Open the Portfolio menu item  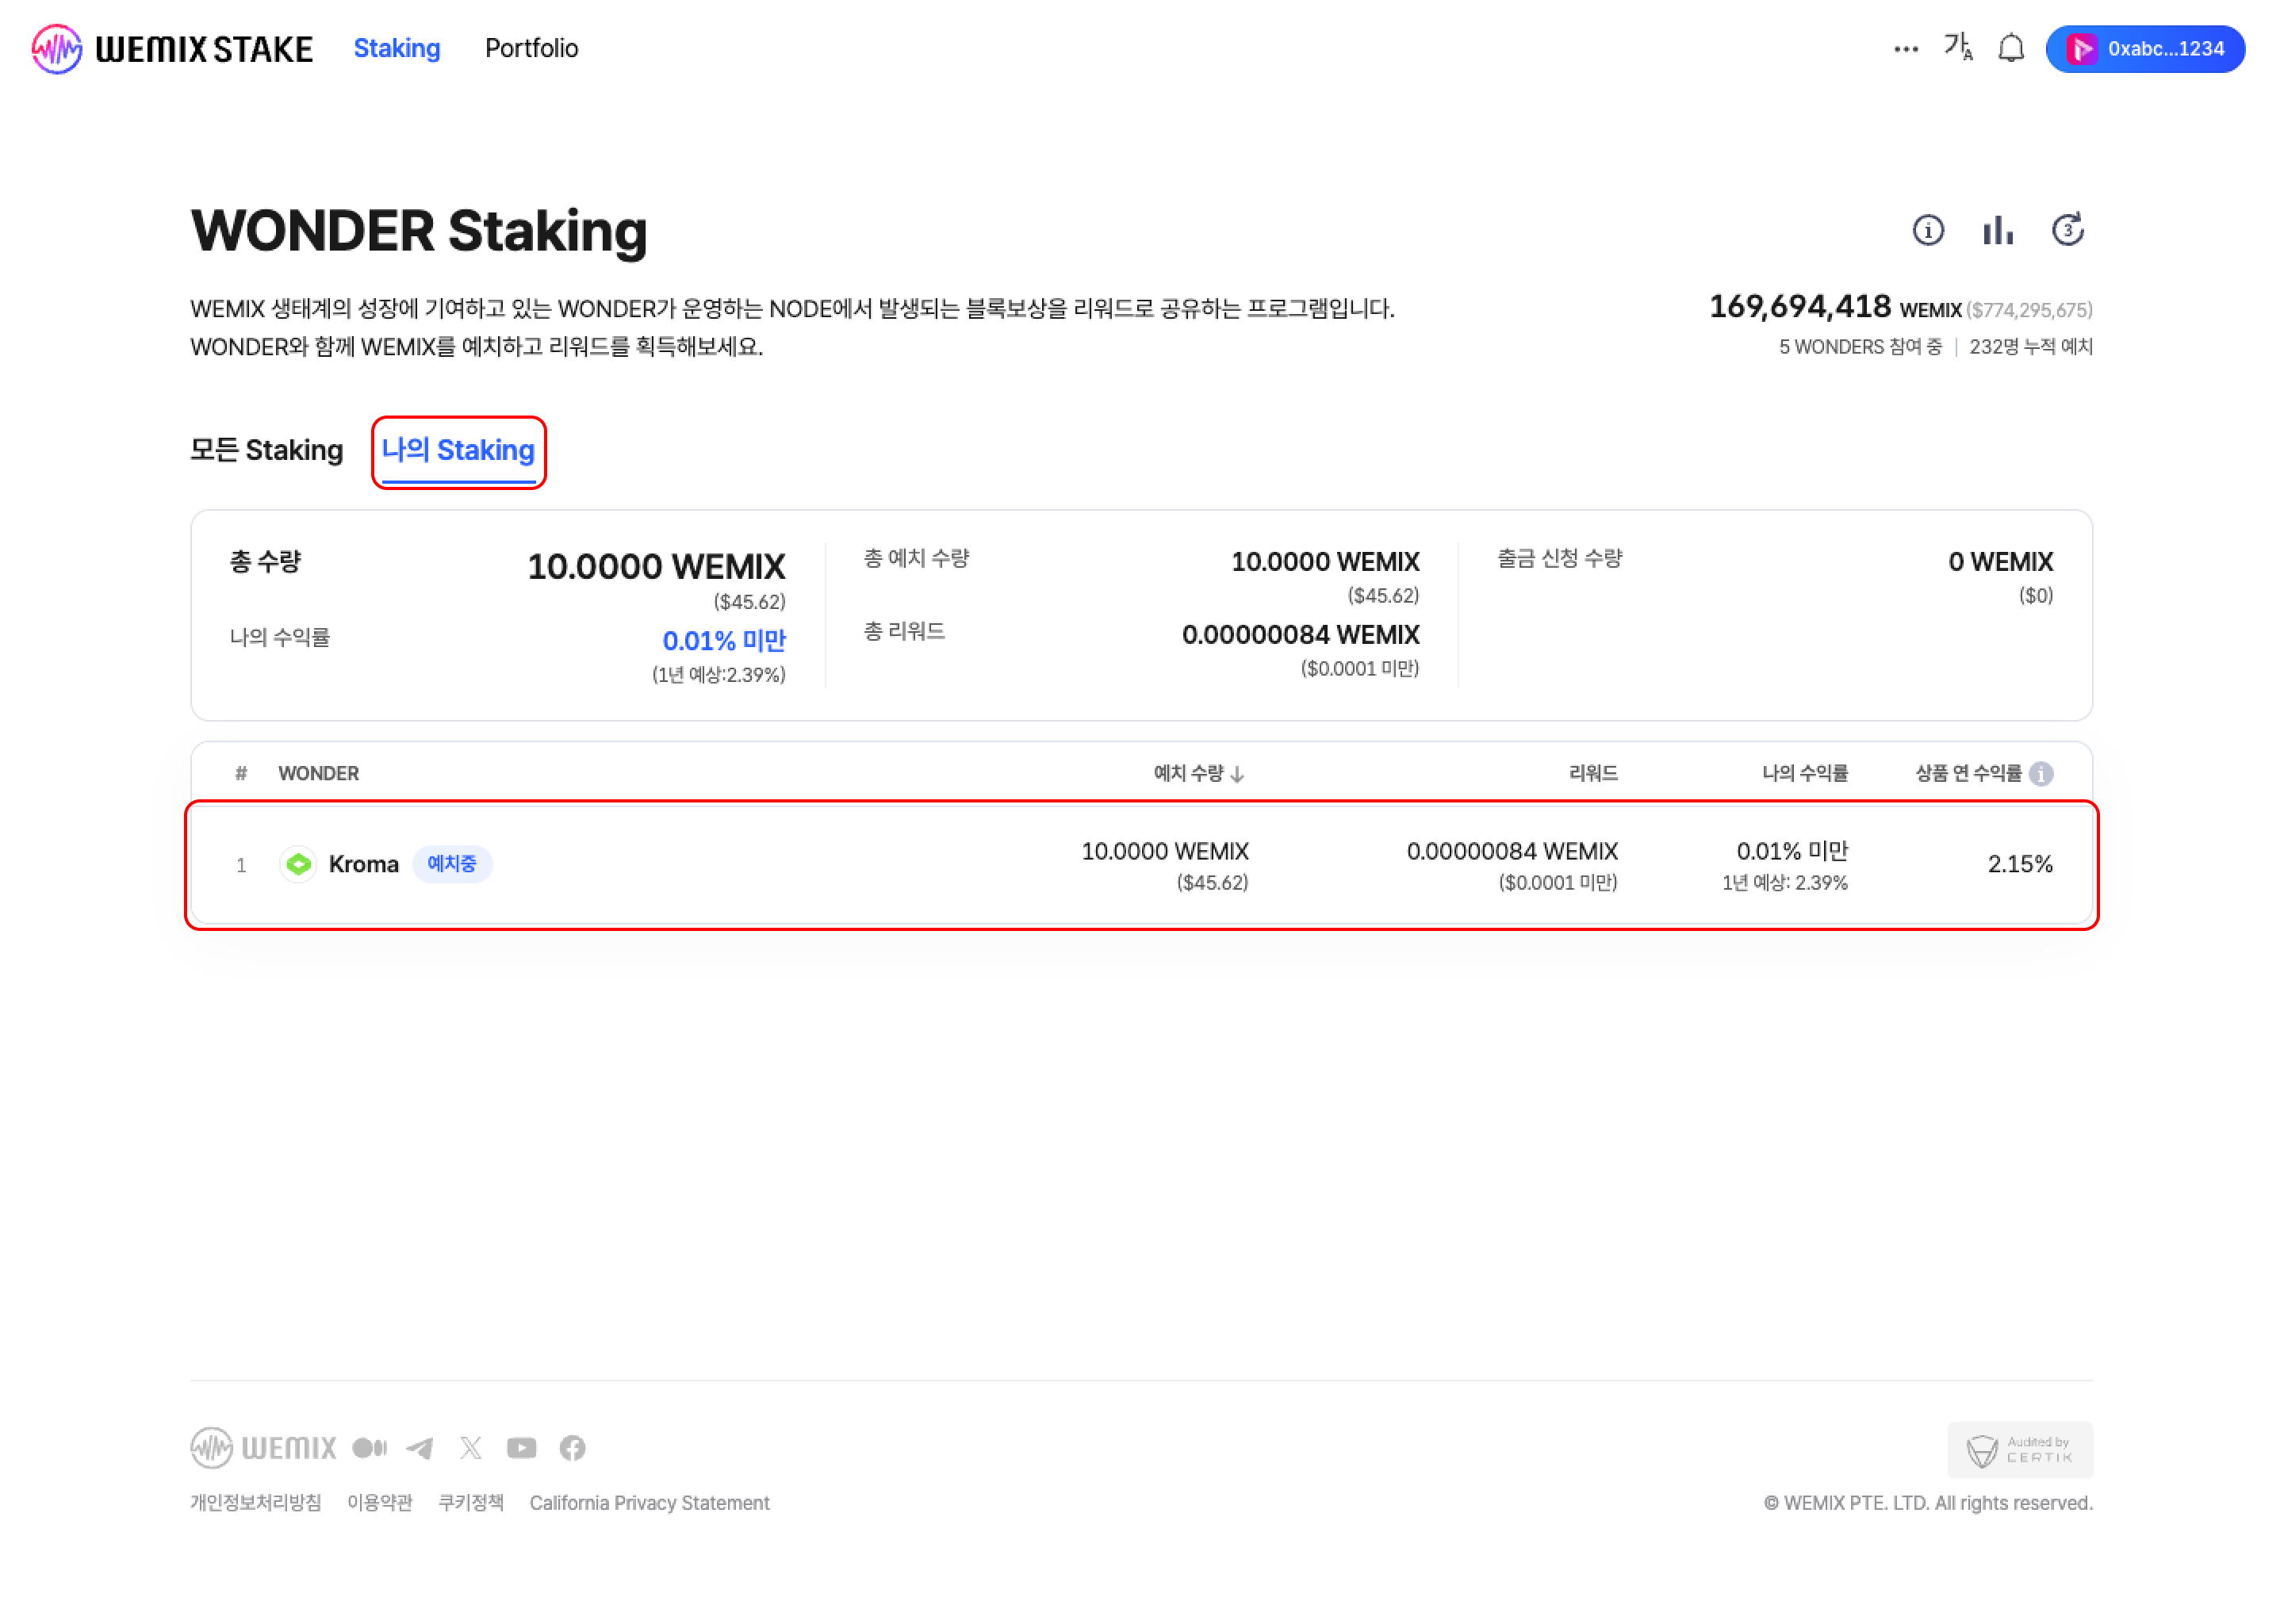coord(531,48)
